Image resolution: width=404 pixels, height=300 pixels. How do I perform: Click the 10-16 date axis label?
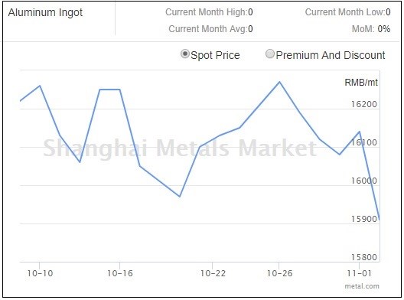point(120,273)
